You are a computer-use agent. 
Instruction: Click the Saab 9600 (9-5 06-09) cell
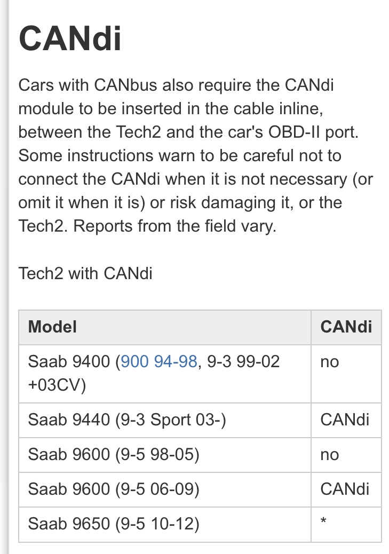tap(165, 489)
